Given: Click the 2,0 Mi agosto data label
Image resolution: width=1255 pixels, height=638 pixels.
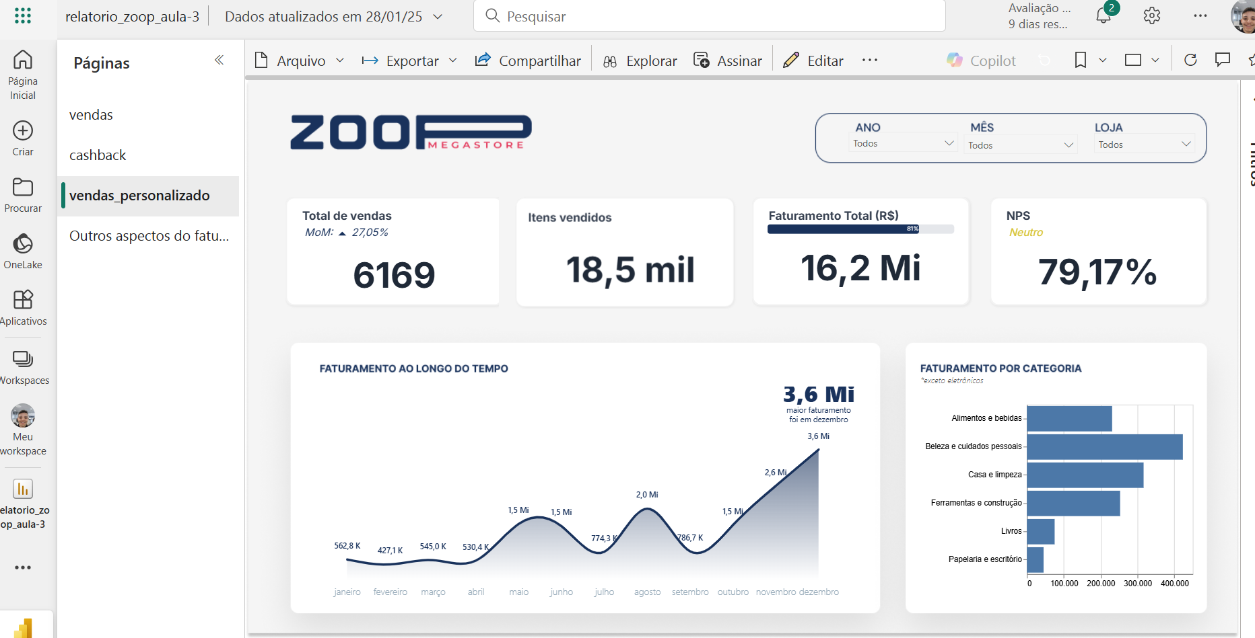Looking at the screenshot, I should (x=647, y=495).
